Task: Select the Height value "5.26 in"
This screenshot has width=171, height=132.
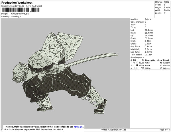Action: 166,7
